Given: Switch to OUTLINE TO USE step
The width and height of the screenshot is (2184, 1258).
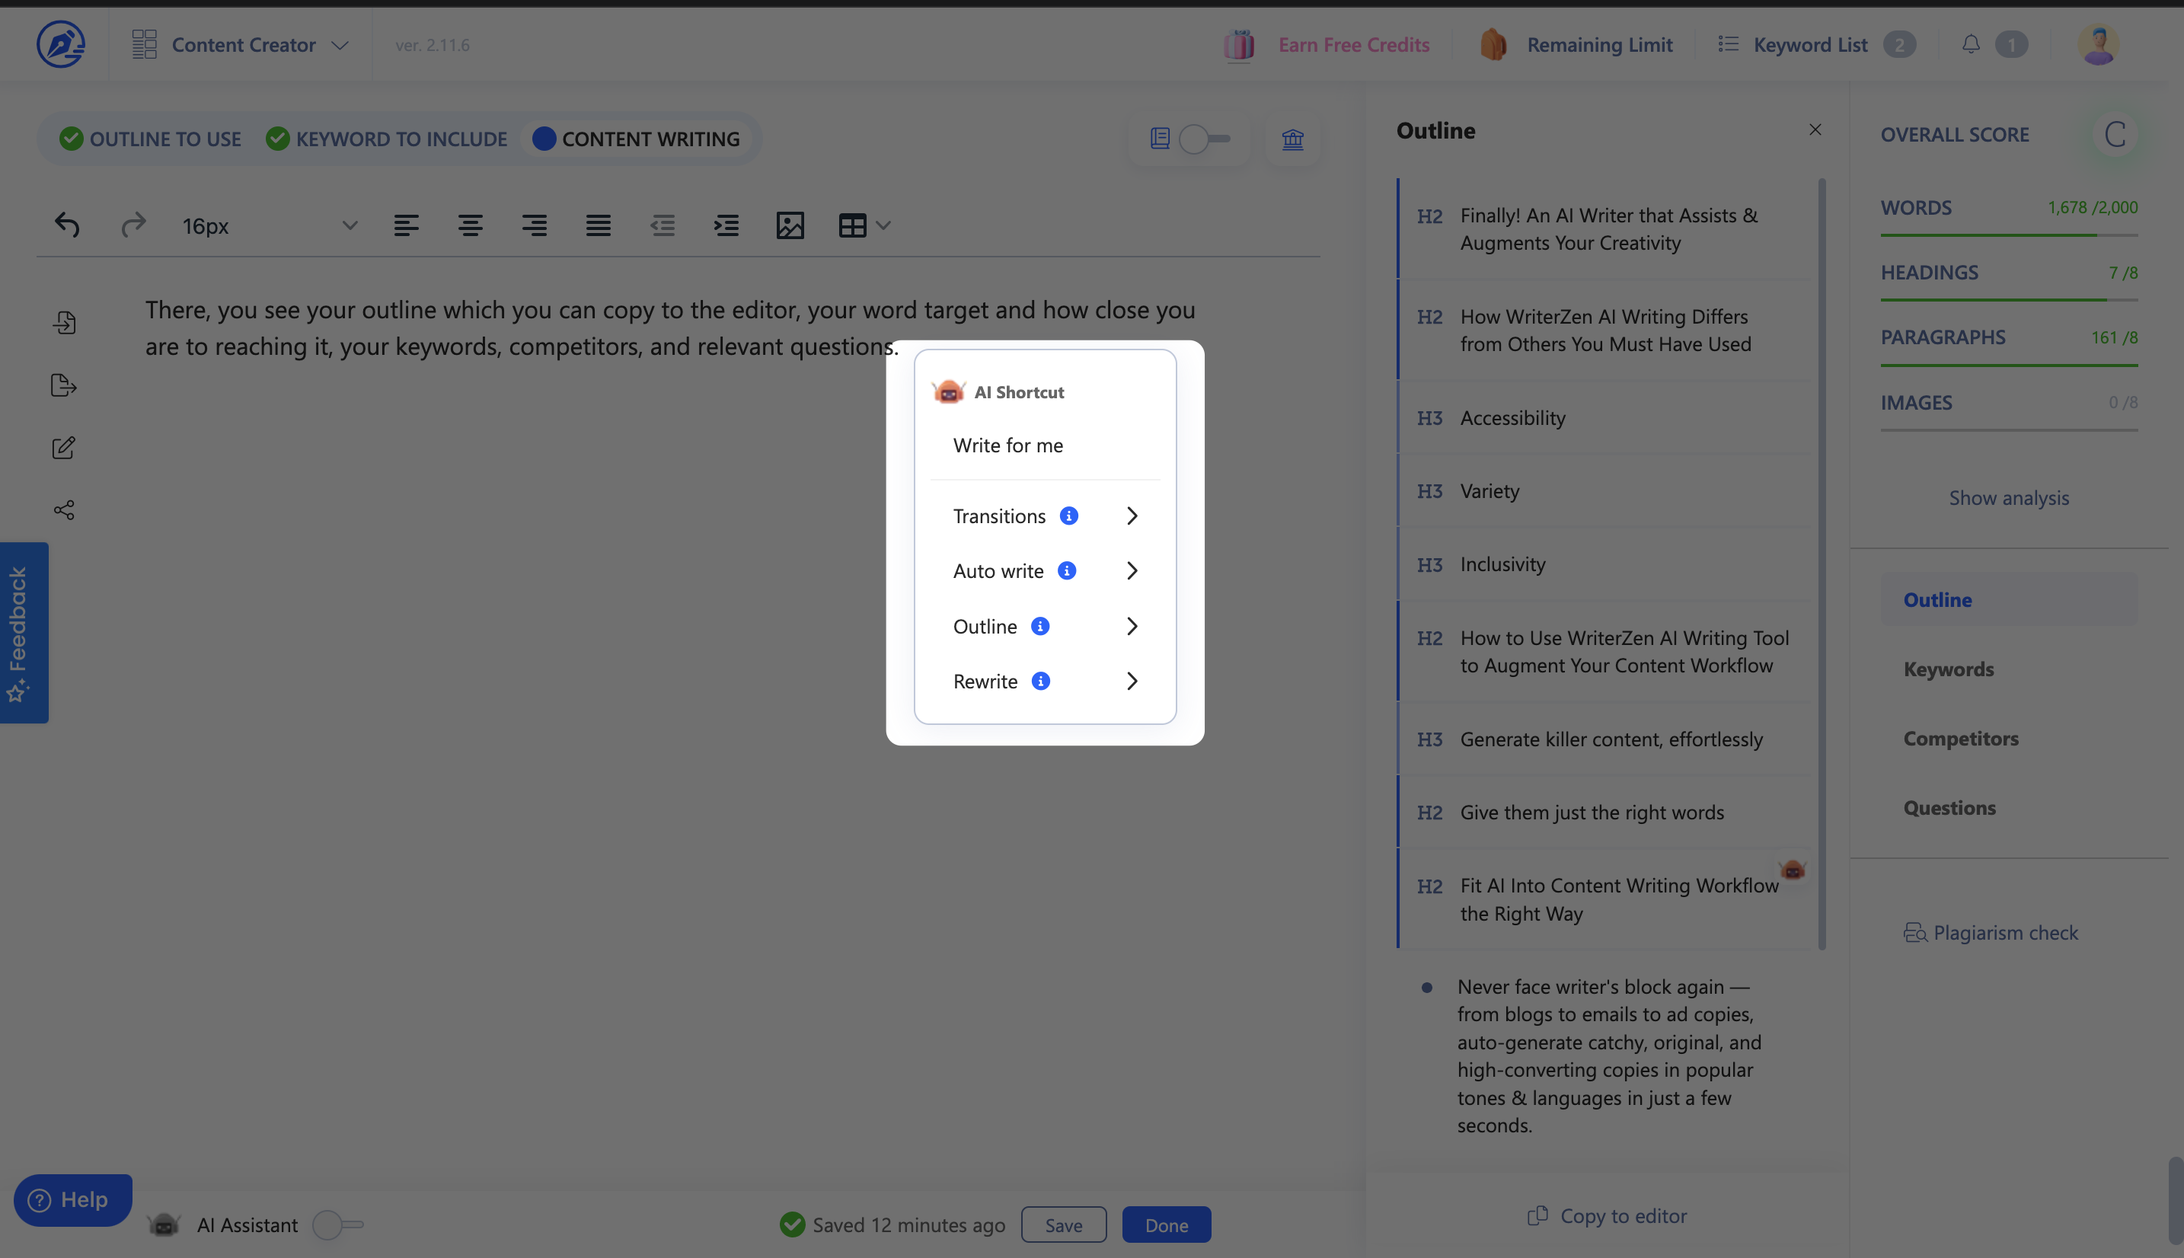Looking at the screenshot, I should pos(150,139).
